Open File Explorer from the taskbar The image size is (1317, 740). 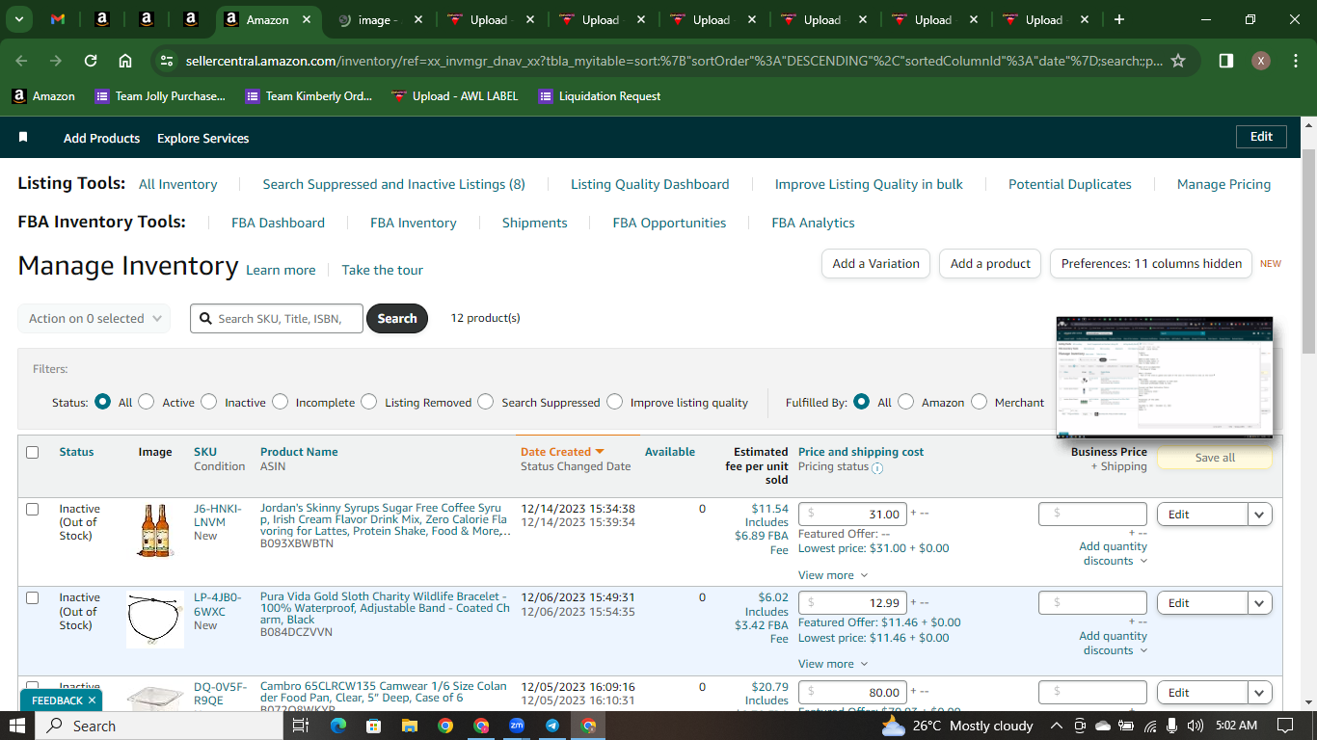[409, 726]
